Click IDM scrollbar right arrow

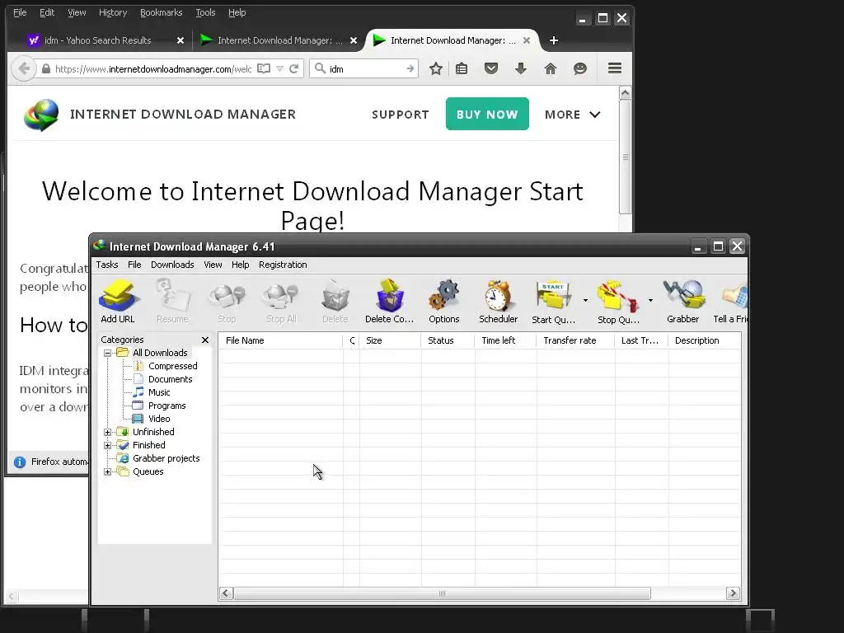tap(733, 593)
